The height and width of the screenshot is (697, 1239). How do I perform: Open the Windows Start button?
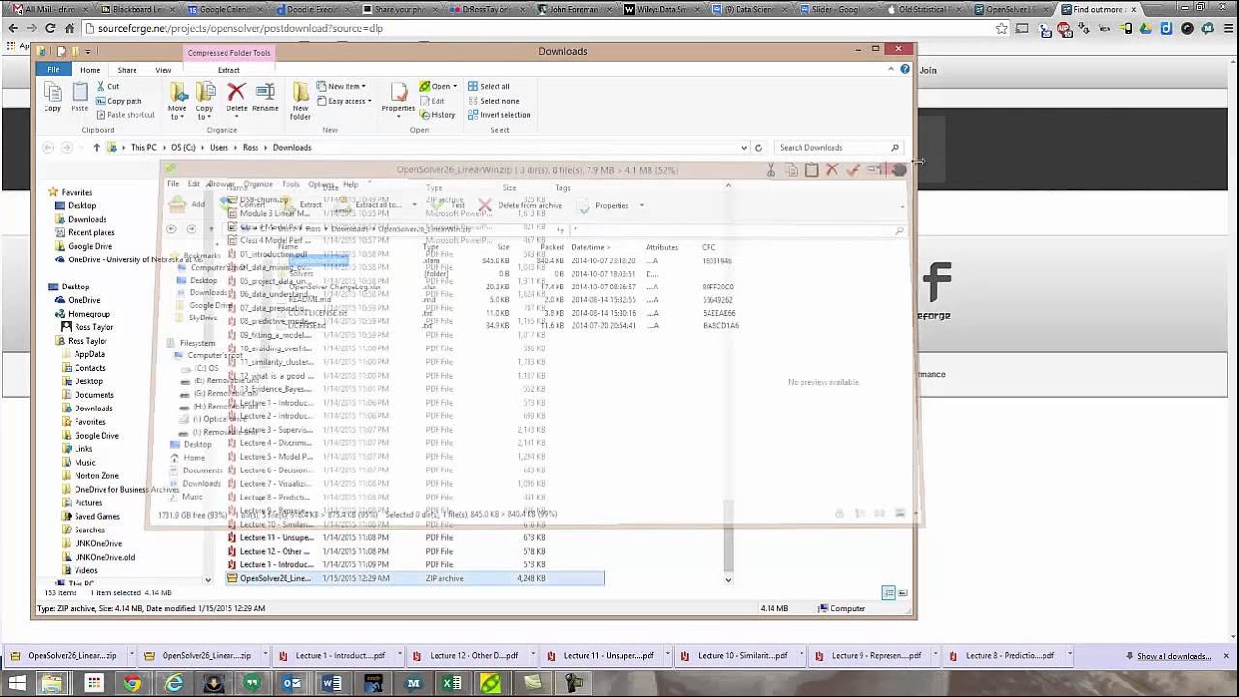coord(16,683)
